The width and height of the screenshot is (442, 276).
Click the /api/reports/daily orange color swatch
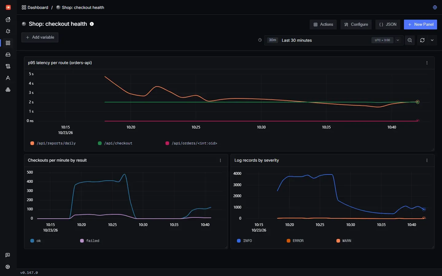32,143
